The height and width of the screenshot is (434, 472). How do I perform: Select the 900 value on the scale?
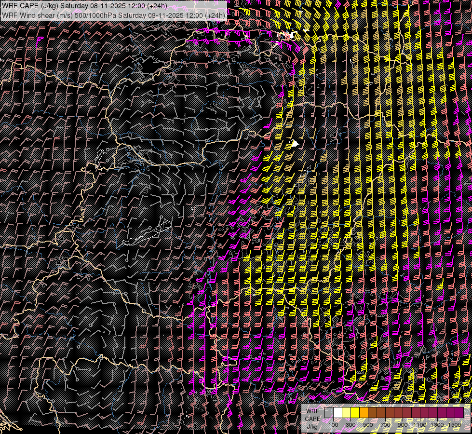pyautogui.click(x=403, y=424)
